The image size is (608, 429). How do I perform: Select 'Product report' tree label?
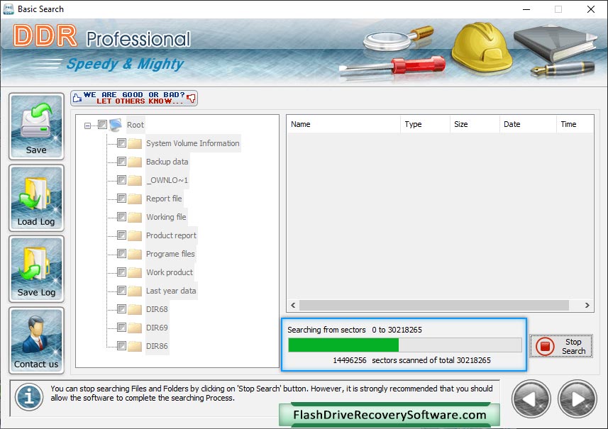coord(171,235)
